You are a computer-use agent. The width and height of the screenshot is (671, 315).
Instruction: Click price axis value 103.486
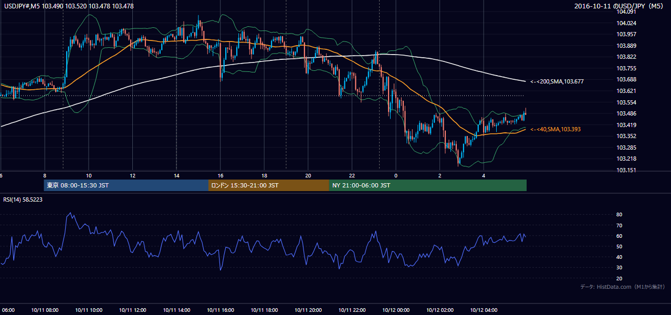click(626, 113)
